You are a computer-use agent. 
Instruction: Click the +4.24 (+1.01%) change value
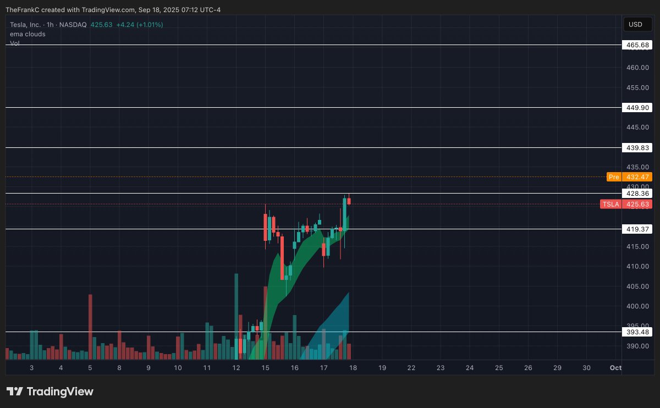[140, 25]
